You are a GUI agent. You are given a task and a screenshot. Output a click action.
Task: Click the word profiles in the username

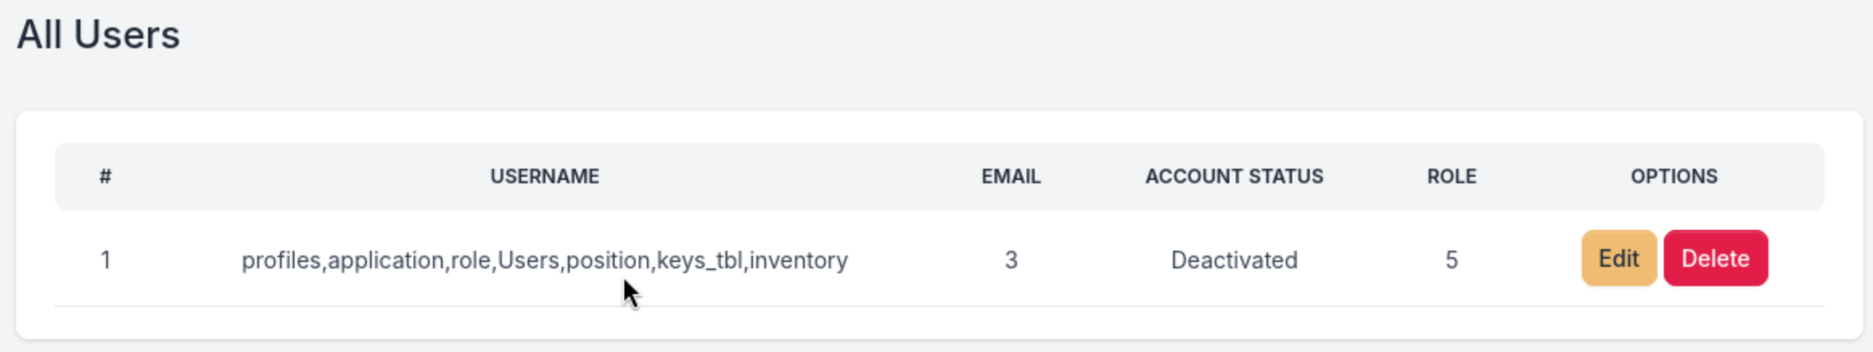pos(282,260)
